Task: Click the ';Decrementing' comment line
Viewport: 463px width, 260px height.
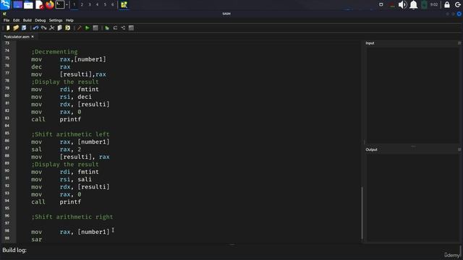Action: coord(54,52)
